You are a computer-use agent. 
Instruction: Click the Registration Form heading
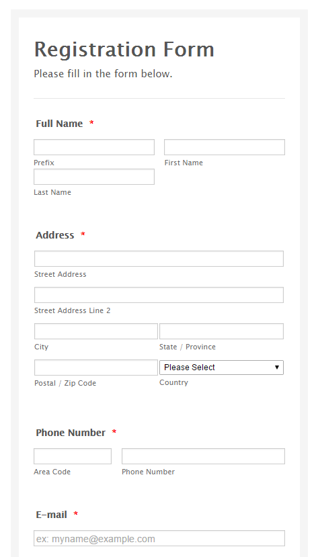click(x=124, y=49)
